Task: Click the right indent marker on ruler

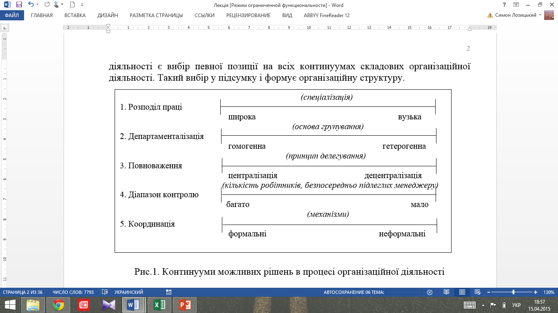Action: click(469, 29)
